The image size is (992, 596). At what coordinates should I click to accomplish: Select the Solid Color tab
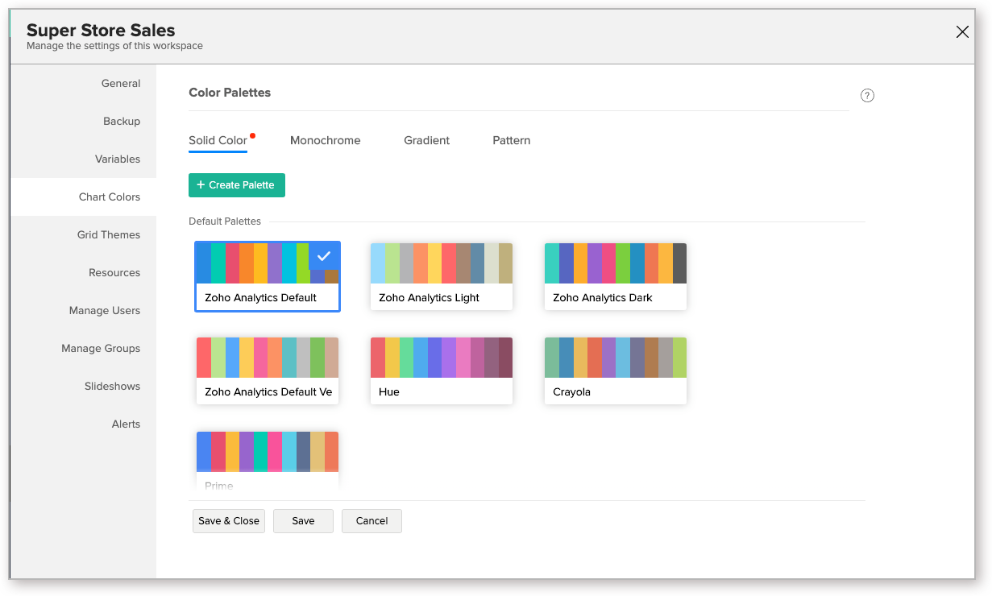pos(218,140)
